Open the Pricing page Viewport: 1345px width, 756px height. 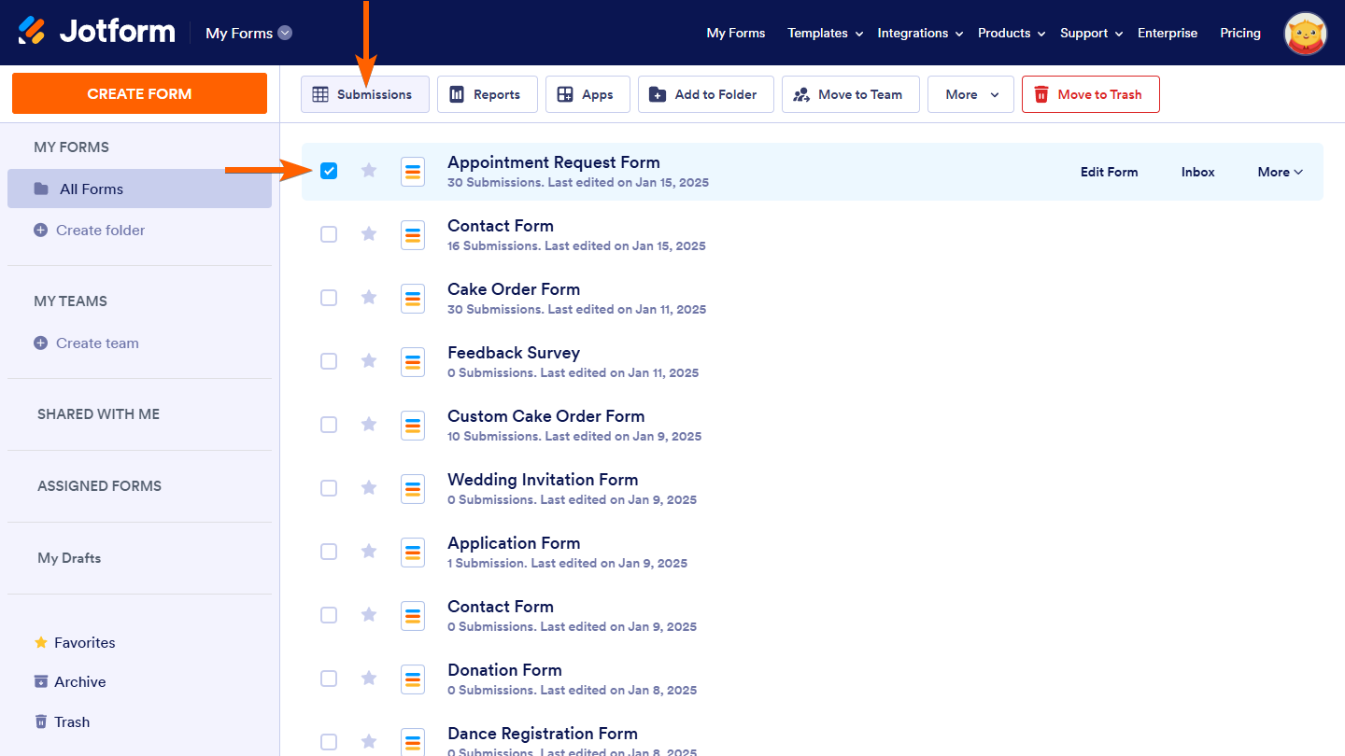pyautogui.click(x=1240, y=33)
